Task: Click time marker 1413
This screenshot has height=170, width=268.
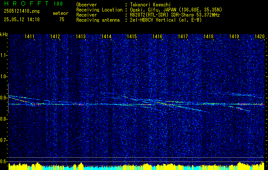Action: tap(81, 36)
